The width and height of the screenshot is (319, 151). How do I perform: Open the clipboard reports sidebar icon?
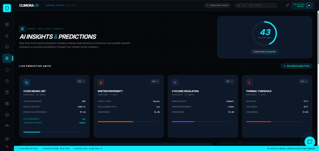coord(7,92)
